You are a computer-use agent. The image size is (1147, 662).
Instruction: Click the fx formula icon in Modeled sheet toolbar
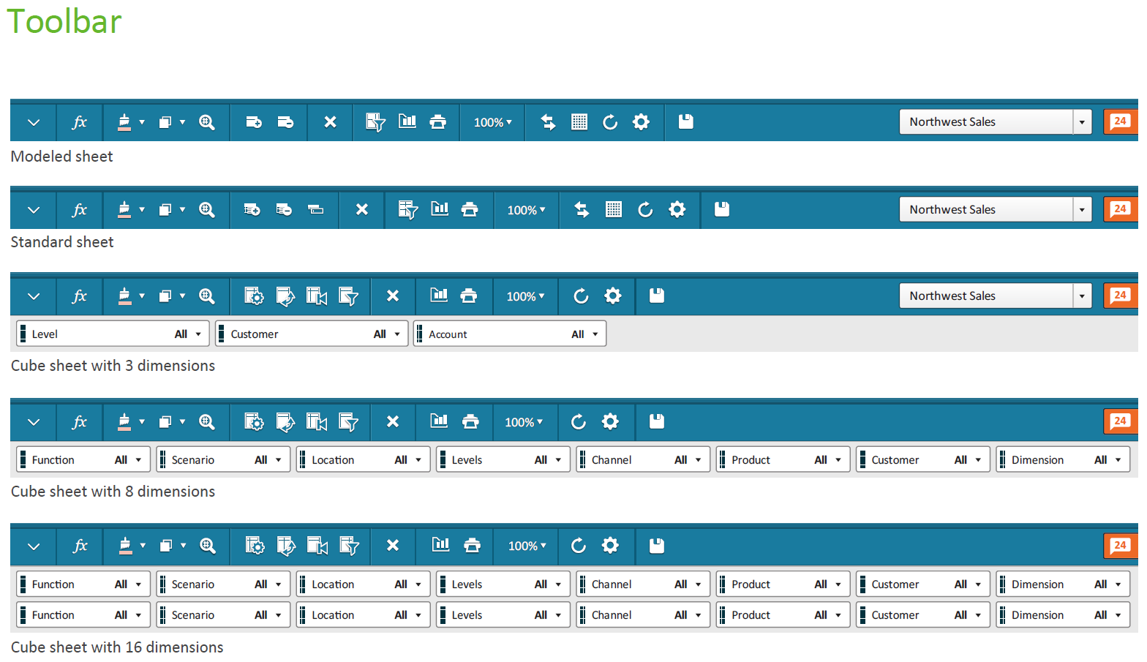click(x=79, y=122)
